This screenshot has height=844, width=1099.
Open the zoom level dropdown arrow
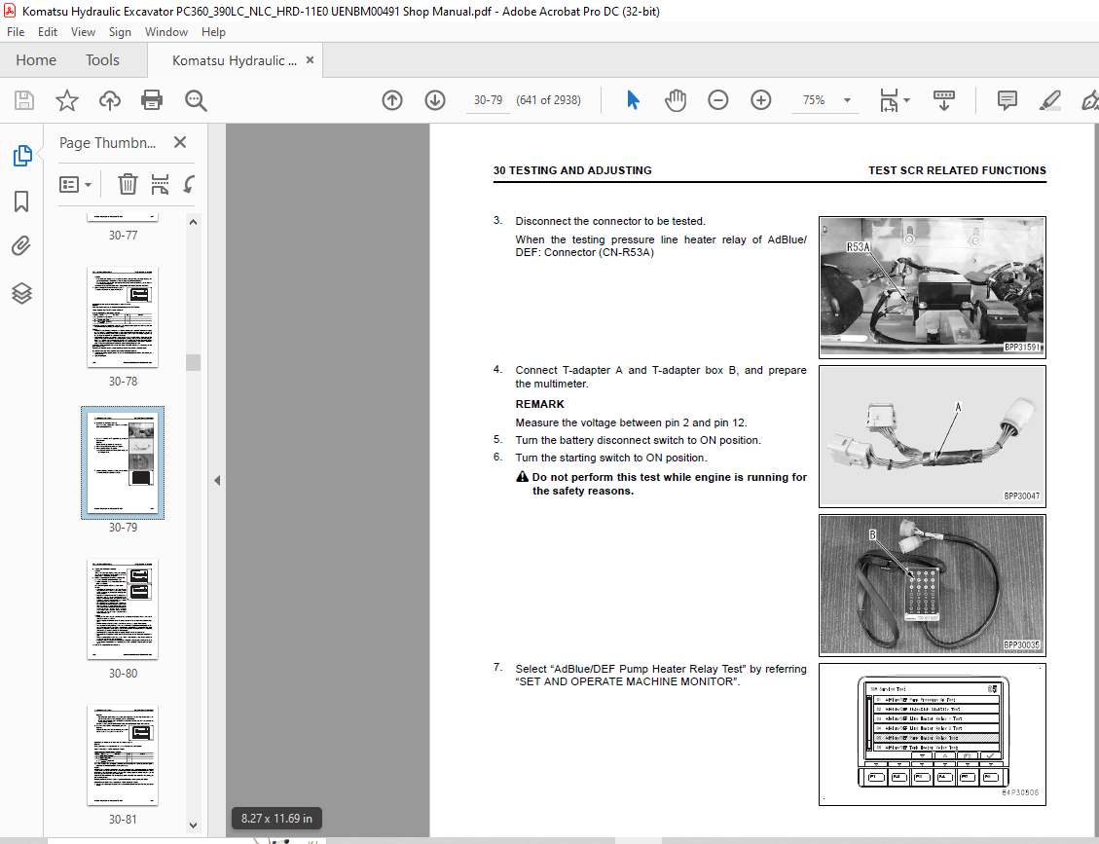tap(848, 100)
